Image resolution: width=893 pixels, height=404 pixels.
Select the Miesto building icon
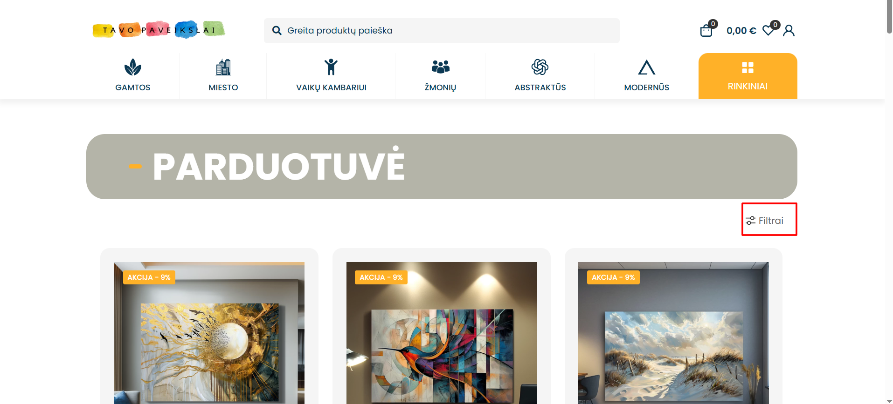tap(223, 67)
